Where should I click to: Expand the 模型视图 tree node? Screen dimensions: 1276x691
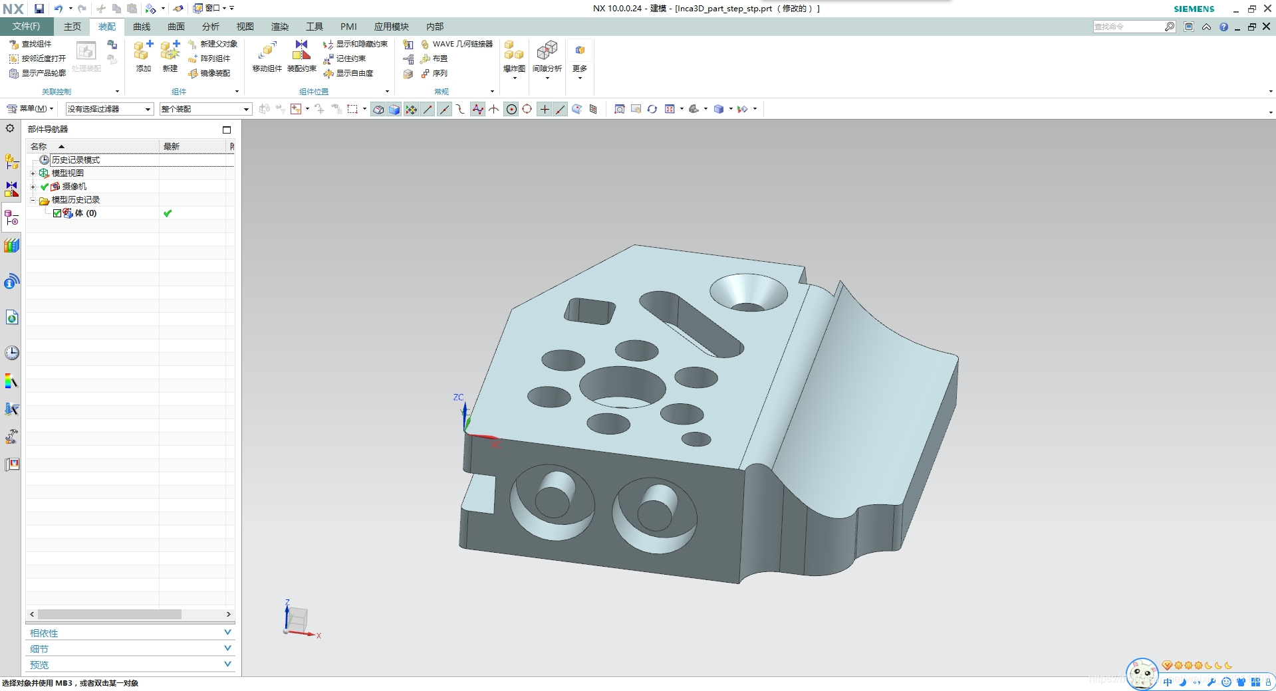(33, 173)
